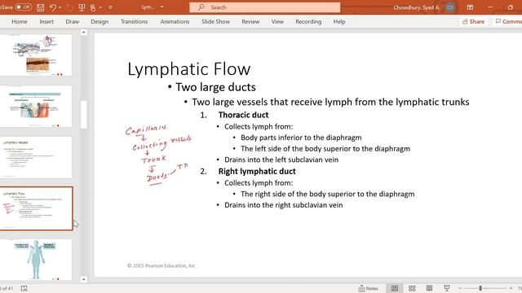Screen dimensions: 522x293
Task: Click slide panel scroll up arrow
Action: (83, 33)
